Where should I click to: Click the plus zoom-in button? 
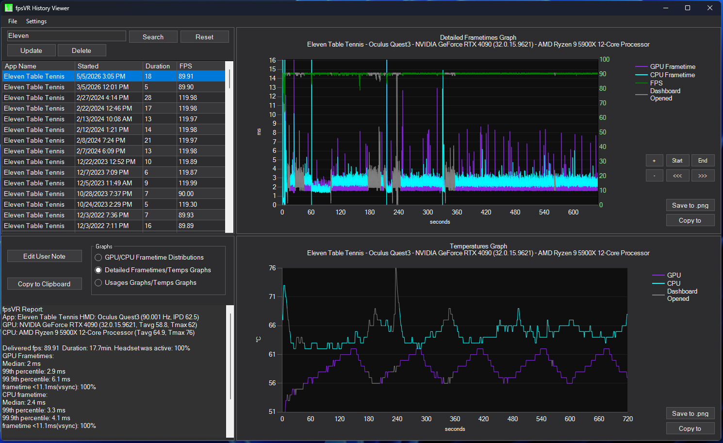click(654, 161)
